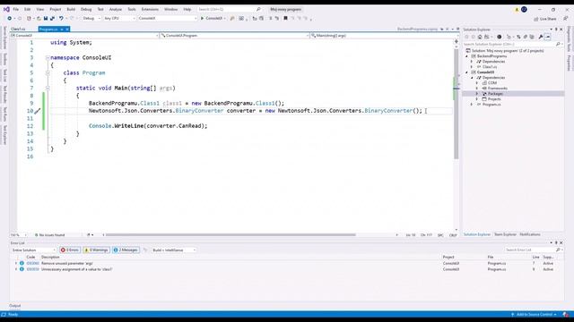This screenshot has width=574, height=322.
Task: Click the Save toolbar icon
Action: [x=46, y=18]
